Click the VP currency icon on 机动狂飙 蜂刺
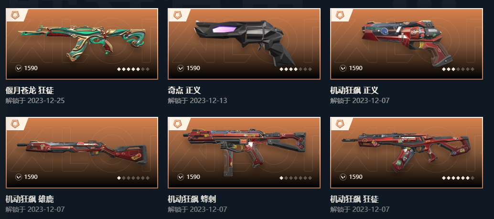Screen dimensions: 494x219 181,177
